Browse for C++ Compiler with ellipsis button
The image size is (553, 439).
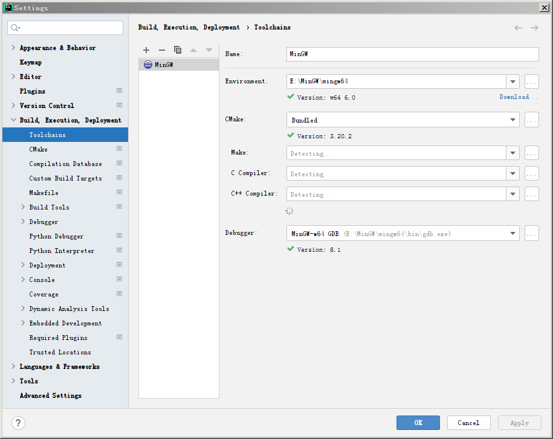click(x=531, y=194)
